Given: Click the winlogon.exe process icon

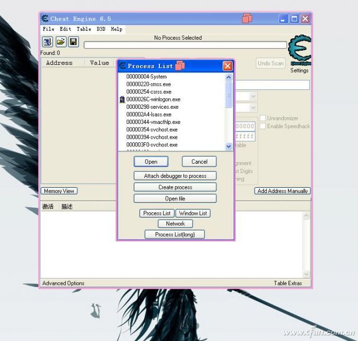Looking at the screenshot, I should click(122, 99).
